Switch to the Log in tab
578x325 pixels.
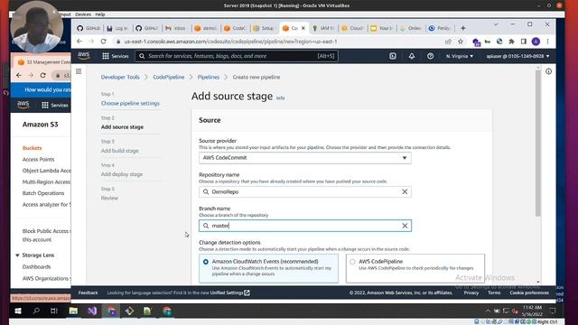pos(118,28)
